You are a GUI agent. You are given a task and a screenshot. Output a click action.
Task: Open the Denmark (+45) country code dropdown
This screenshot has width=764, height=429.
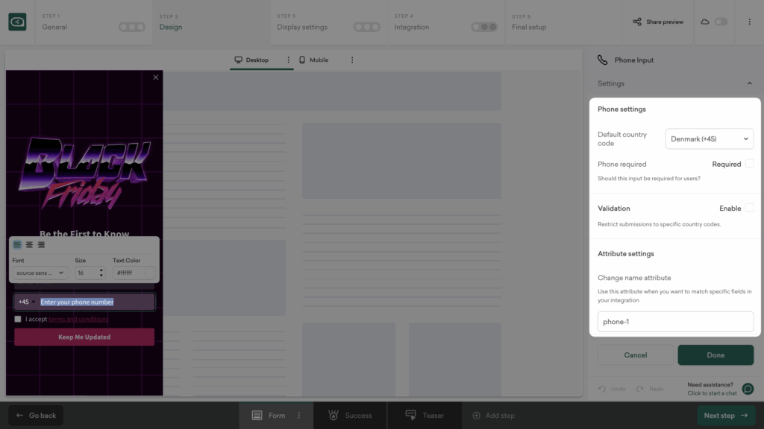[709, 139]
